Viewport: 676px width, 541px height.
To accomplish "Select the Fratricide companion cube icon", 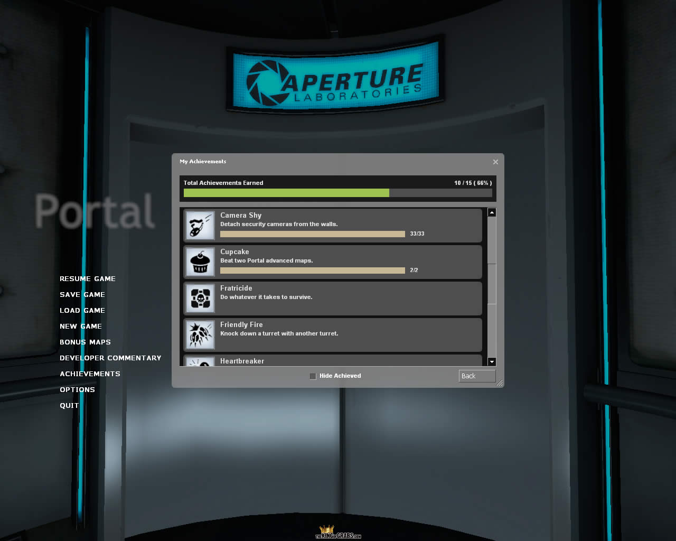I will click(200, 299).
